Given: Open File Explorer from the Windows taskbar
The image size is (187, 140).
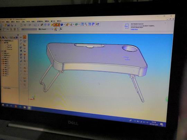Looking at the screenshot, I should 25,107.
